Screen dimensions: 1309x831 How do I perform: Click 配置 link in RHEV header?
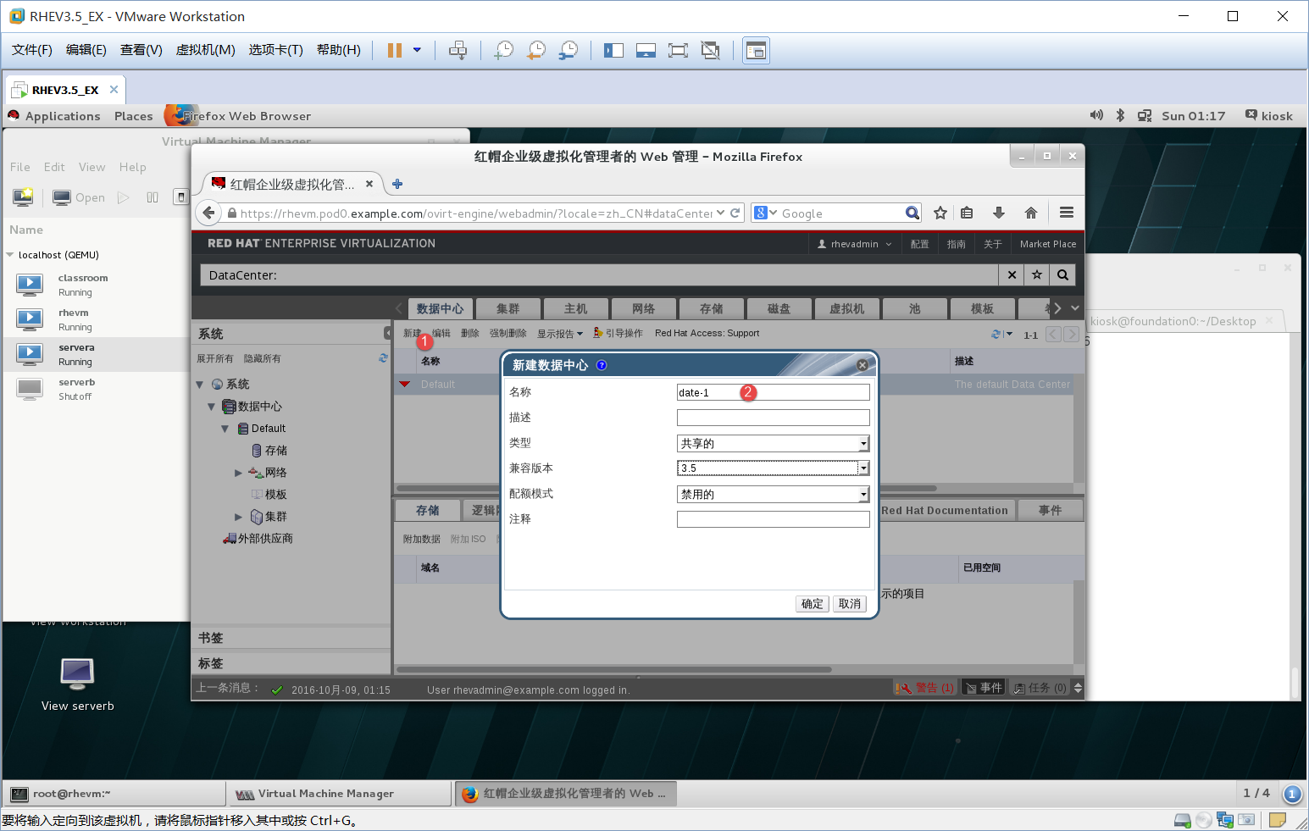click(919, 244)
